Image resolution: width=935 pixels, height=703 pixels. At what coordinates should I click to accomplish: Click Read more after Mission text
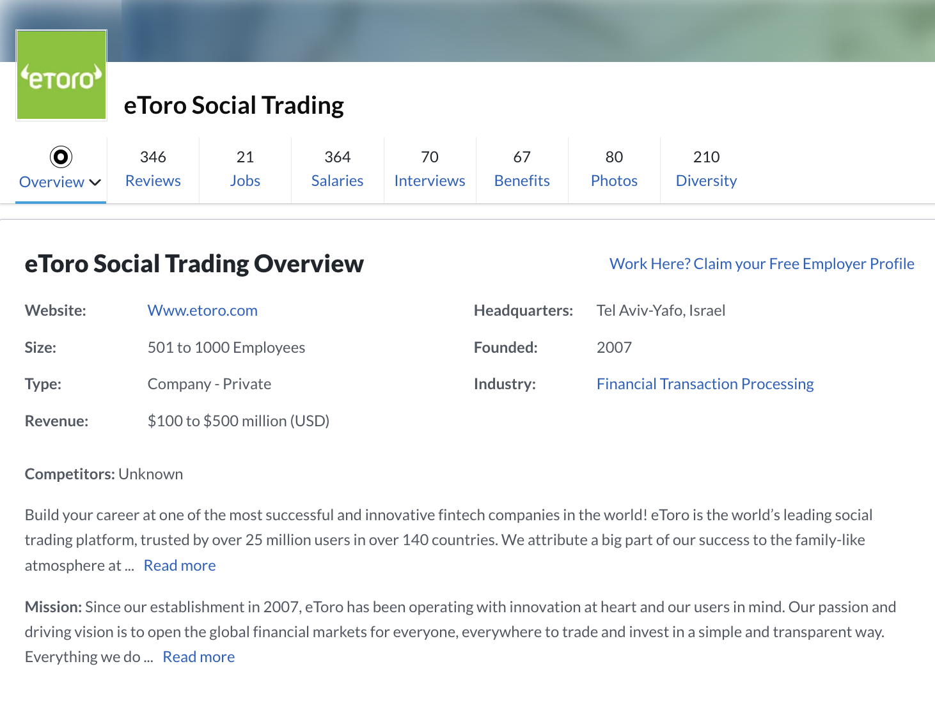point(199,657)
